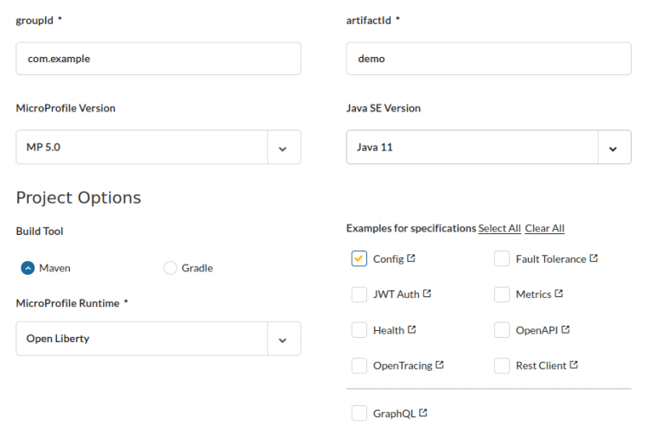Click the MicroProfile Version label
Viewport: 648px width, 445px height.
[x=66, y=108]
